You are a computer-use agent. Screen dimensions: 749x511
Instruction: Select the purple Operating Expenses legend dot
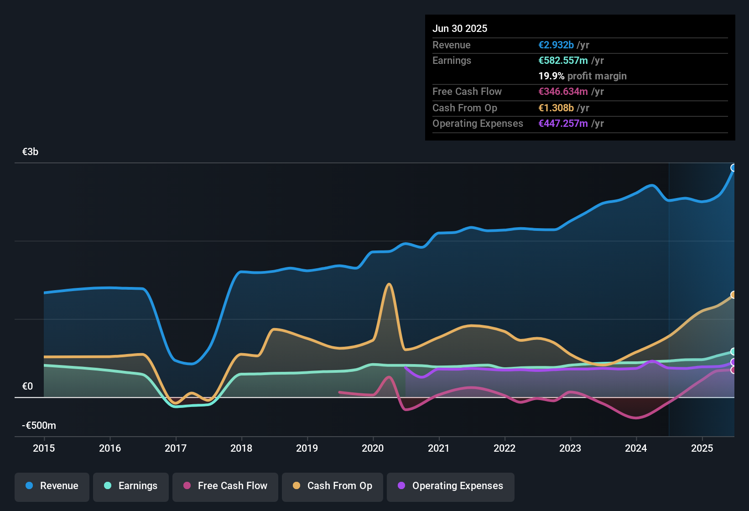pyautogui.click(x=401, y=486)
